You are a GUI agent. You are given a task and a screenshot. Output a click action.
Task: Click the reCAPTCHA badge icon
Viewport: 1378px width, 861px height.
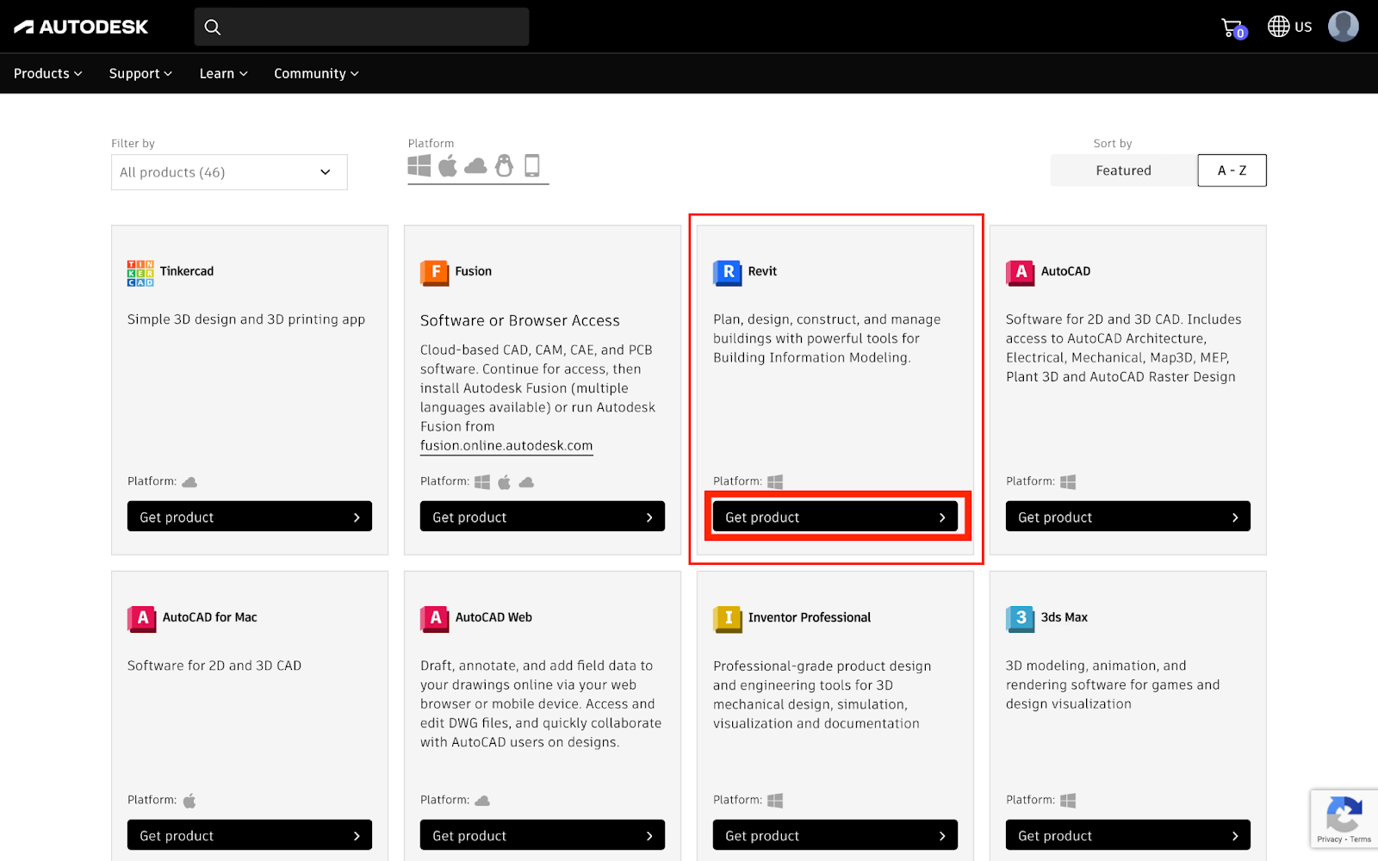click(1344, 815)
